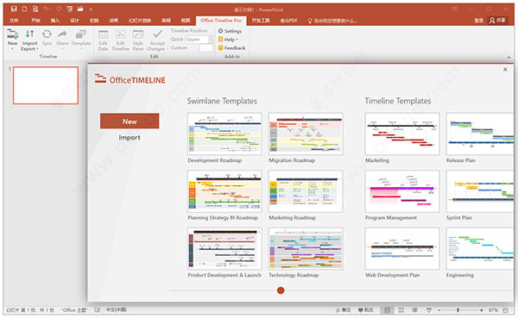Click the new document icon in quick access toolbar
Viewport: 518px width, 318px height.
click(x=24, y=9)
